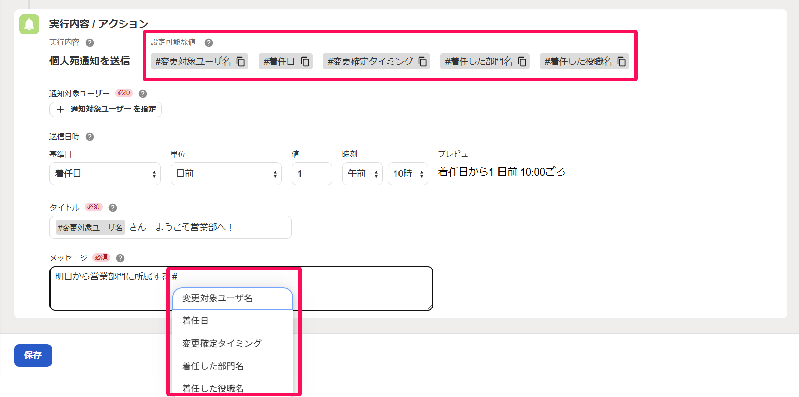The image size is (799, 397).
Task: Copy the #着任日 tag value
Action: tap(305, 62)
